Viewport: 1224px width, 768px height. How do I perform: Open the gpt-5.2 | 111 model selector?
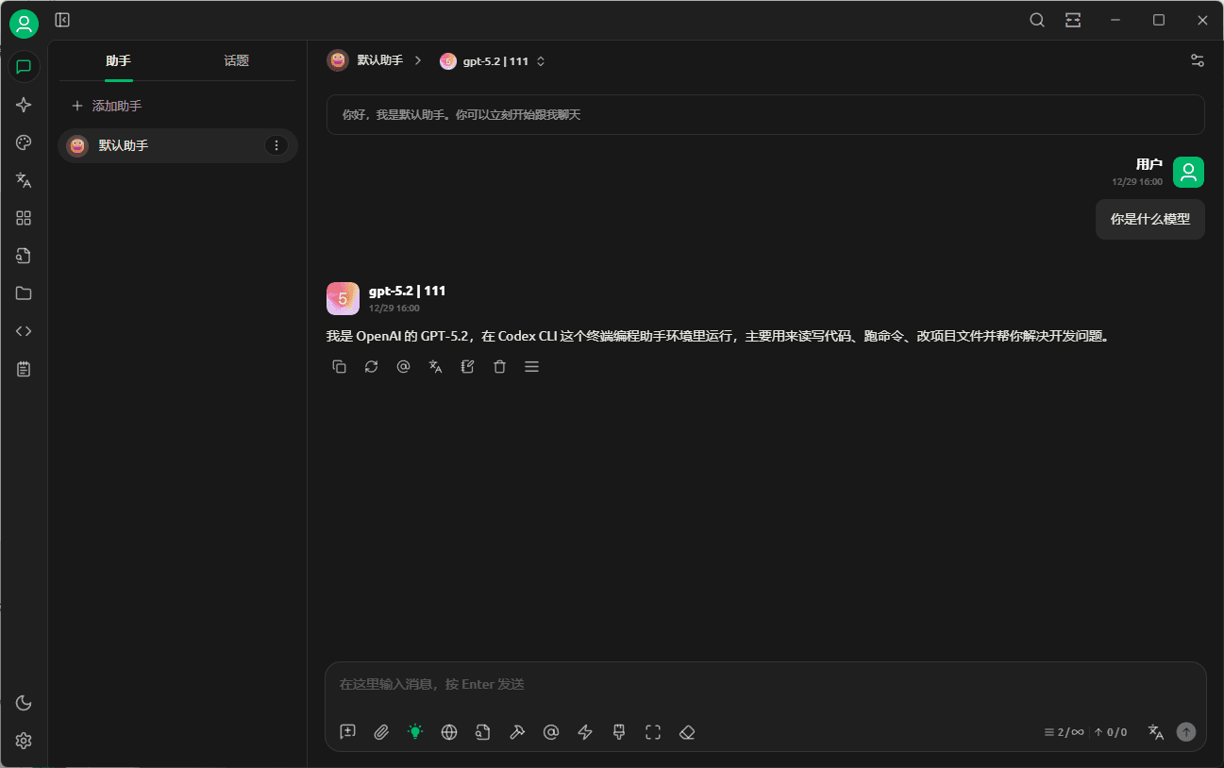pyautogui.click(x=493, y=61)
